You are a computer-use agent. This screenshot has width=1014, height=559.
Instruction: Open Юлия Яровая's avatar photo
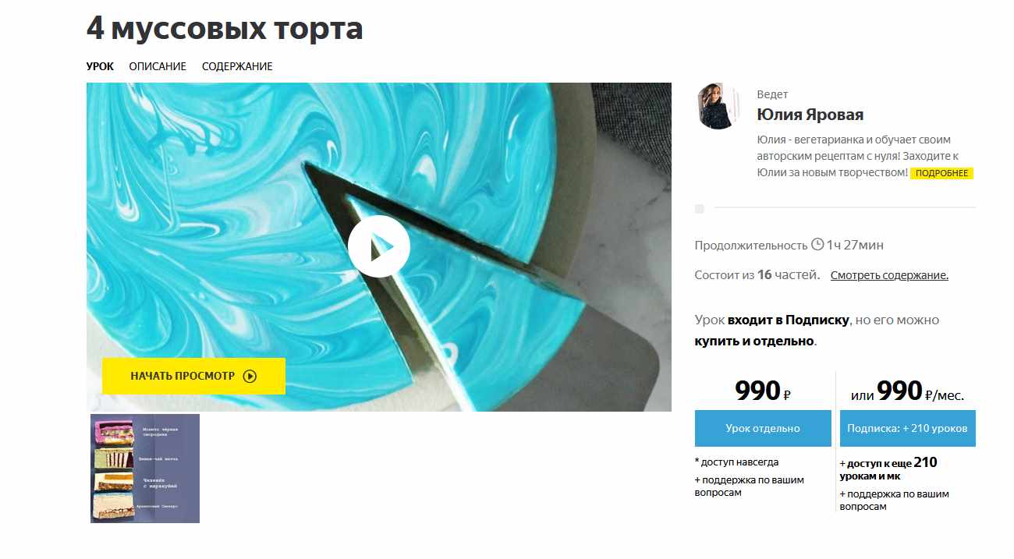tap(717, 106)
